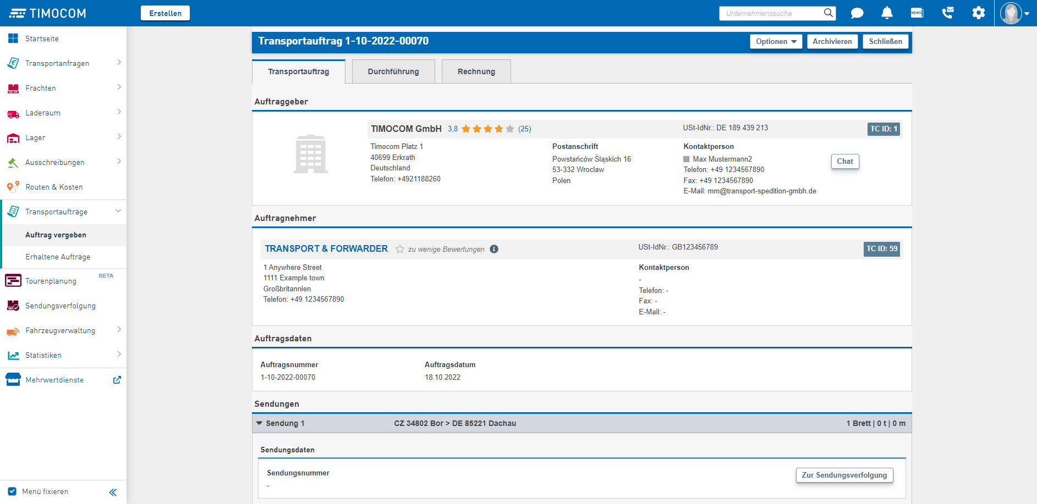1037x504 pixels.
Task: Click the notification bell icon
Action: point(887,13)
